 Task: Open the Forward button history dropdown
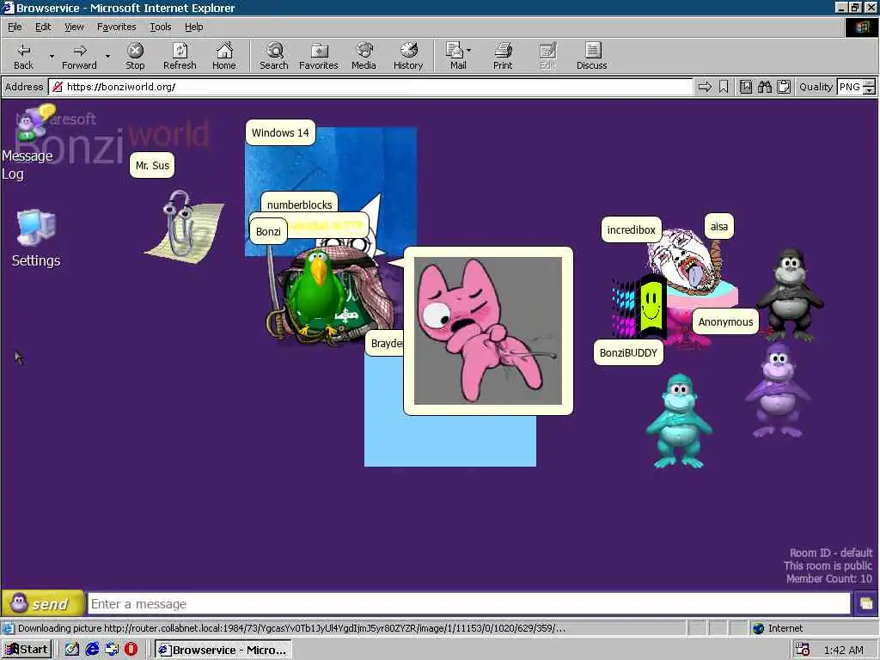107,56
